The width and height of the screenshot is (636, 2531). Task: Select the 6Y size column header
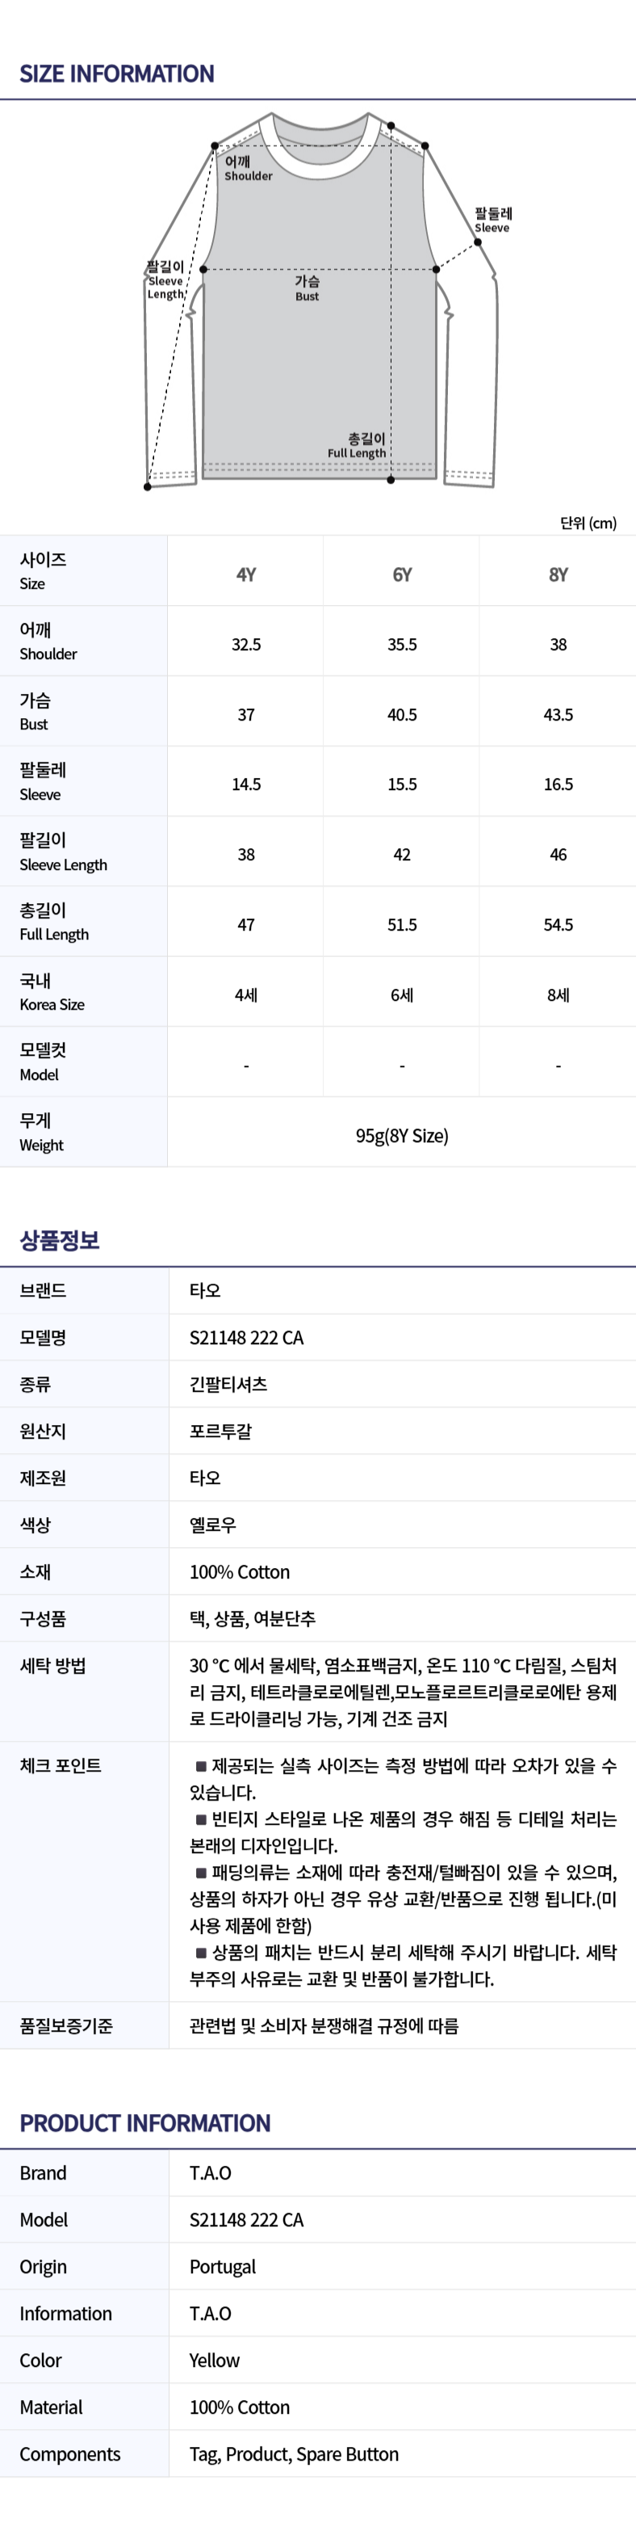[401, 574]
